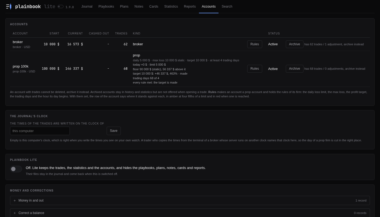Click the "1 record" count label
This screenshot has width=380, height=217.
pyautogui.click(x=361, y=200)
